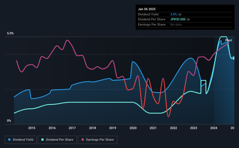Image resolution: width=239 pixels, height=148 pixels.
Task: Toggle the Earnings Per Share legend button
Action: [x=98, y=140]
